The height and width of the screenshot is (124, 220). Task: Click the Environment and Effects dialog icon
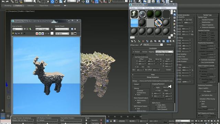tap(75, 29)
